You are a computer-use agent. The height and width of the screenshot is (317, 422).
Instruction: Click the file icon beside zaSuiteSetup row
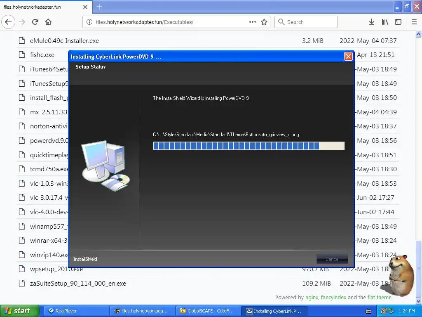coord(22,283)
